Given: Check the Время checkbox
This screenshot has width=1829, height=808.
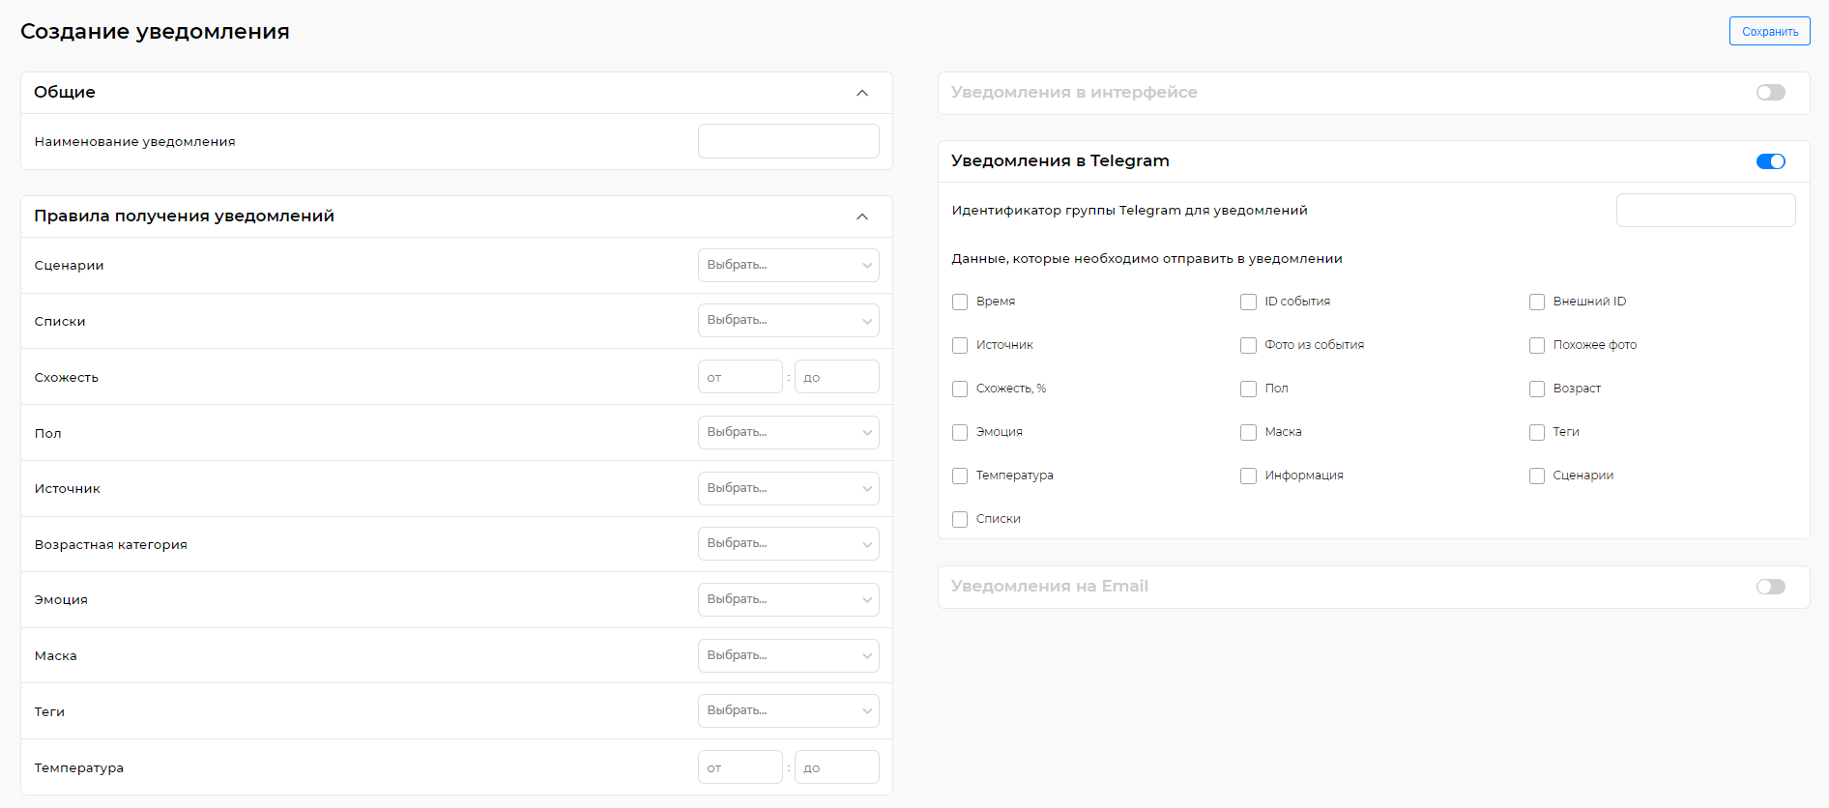Looking at the screenshot, I should click(960, 302).
